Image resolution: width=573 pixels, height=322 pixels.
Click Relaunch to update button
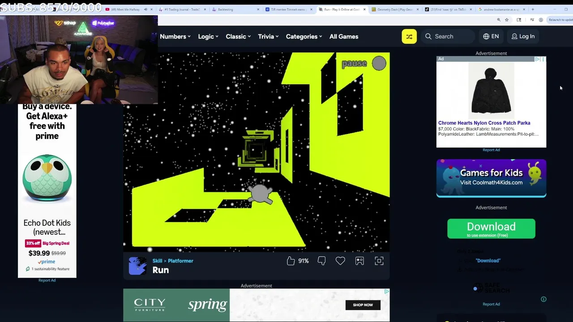(x=560, y=20)
